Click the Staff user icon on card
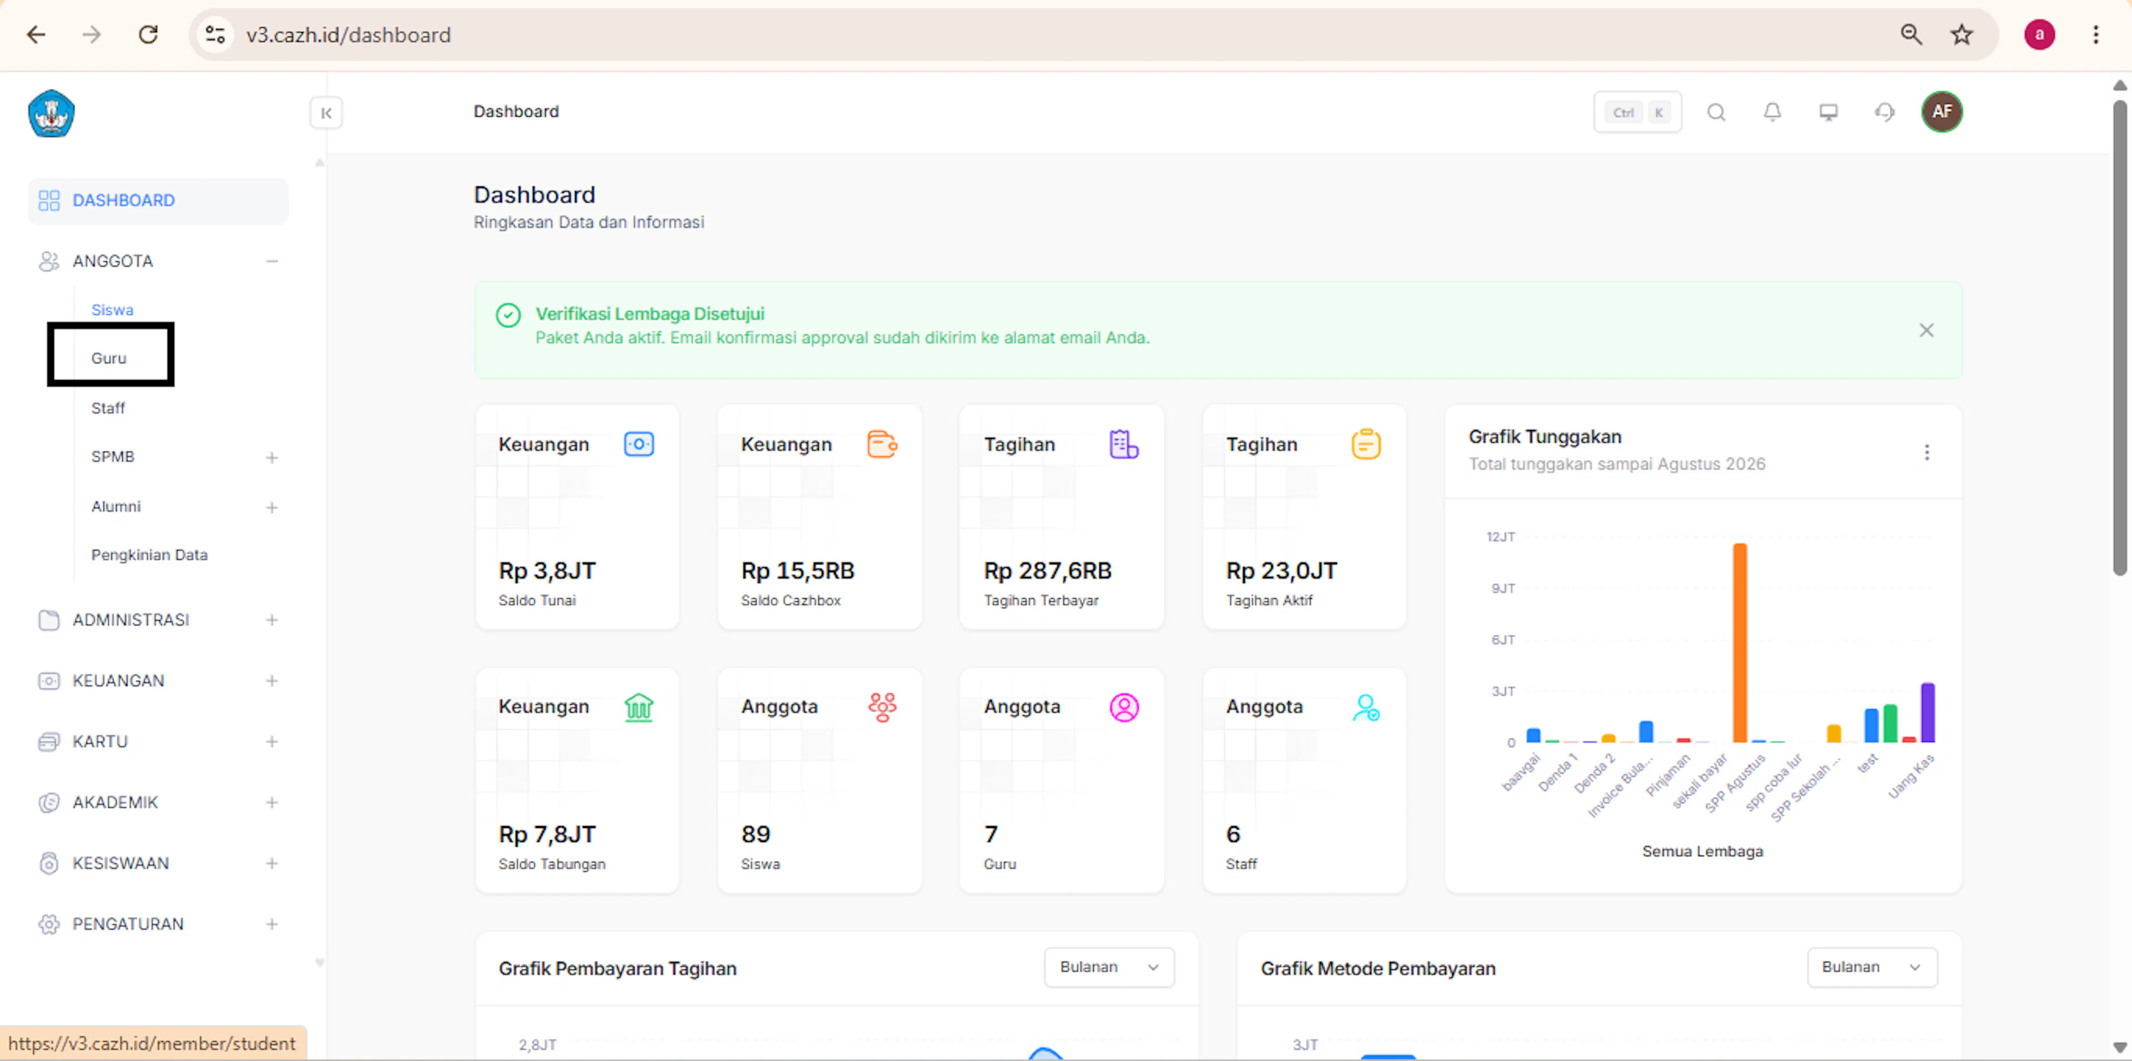The width and height of the screenshot is (2132, 1061). tap(1366, 707)
